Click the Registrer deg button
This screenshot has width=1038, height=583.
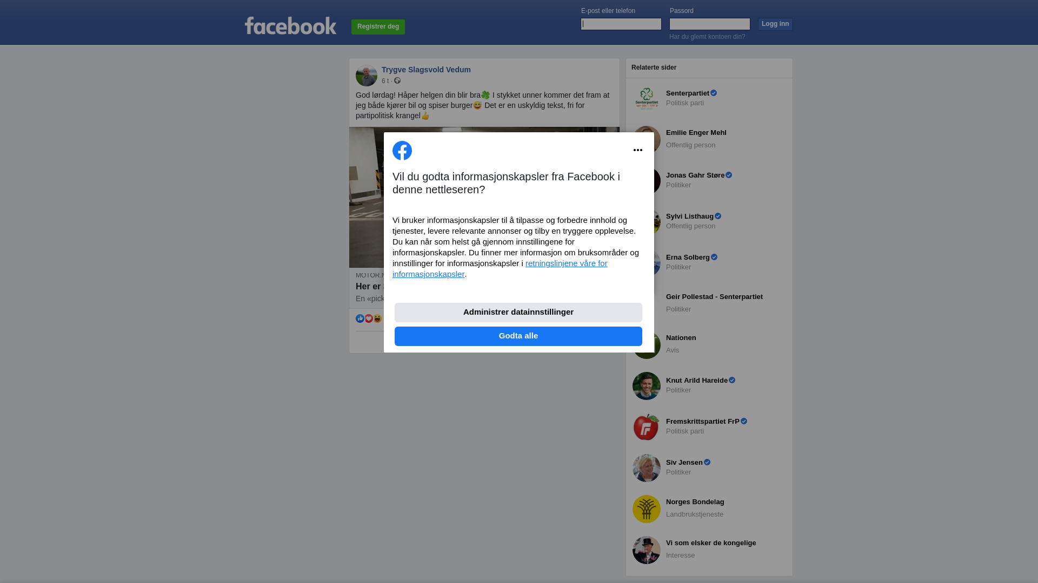click(x=378, y=27)
